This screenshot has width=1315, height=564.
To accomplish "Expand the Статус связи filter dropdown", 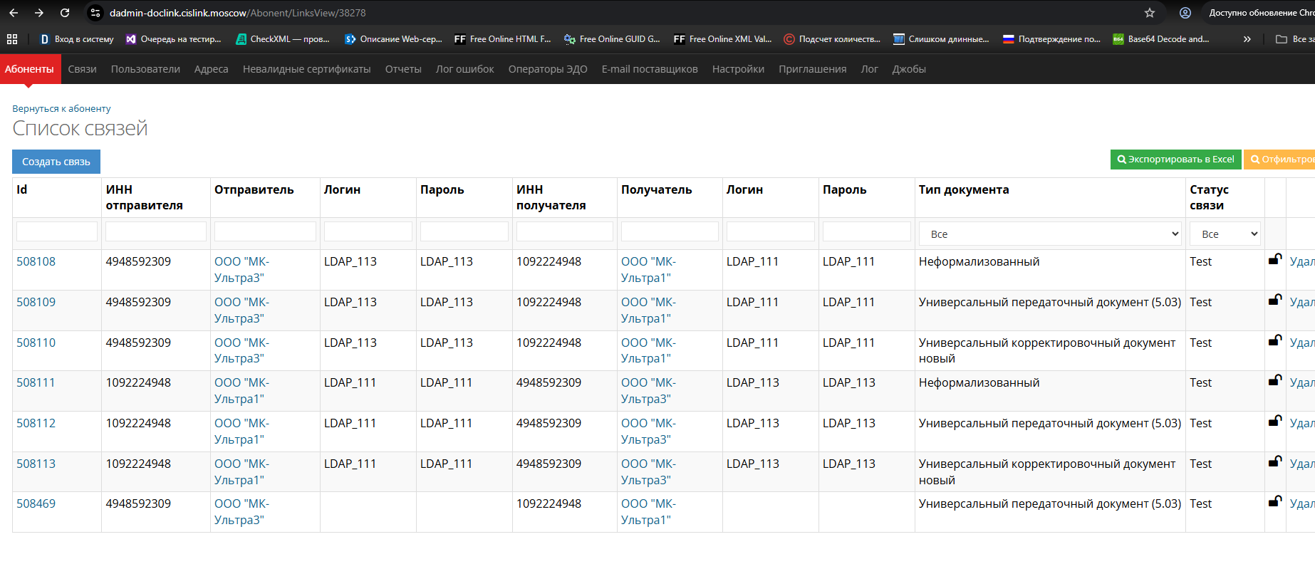I will click(1225, 234).
